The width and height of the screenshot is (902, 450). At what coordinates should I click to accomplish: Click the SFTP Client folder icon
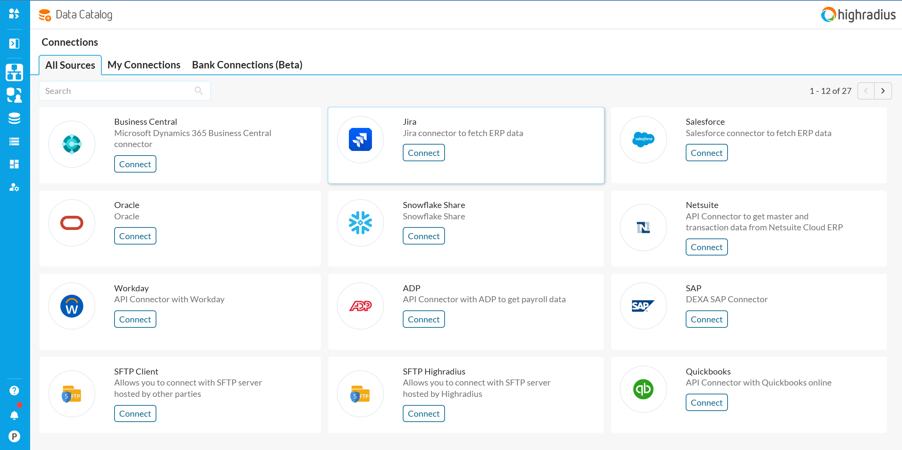tap(72, 394)
